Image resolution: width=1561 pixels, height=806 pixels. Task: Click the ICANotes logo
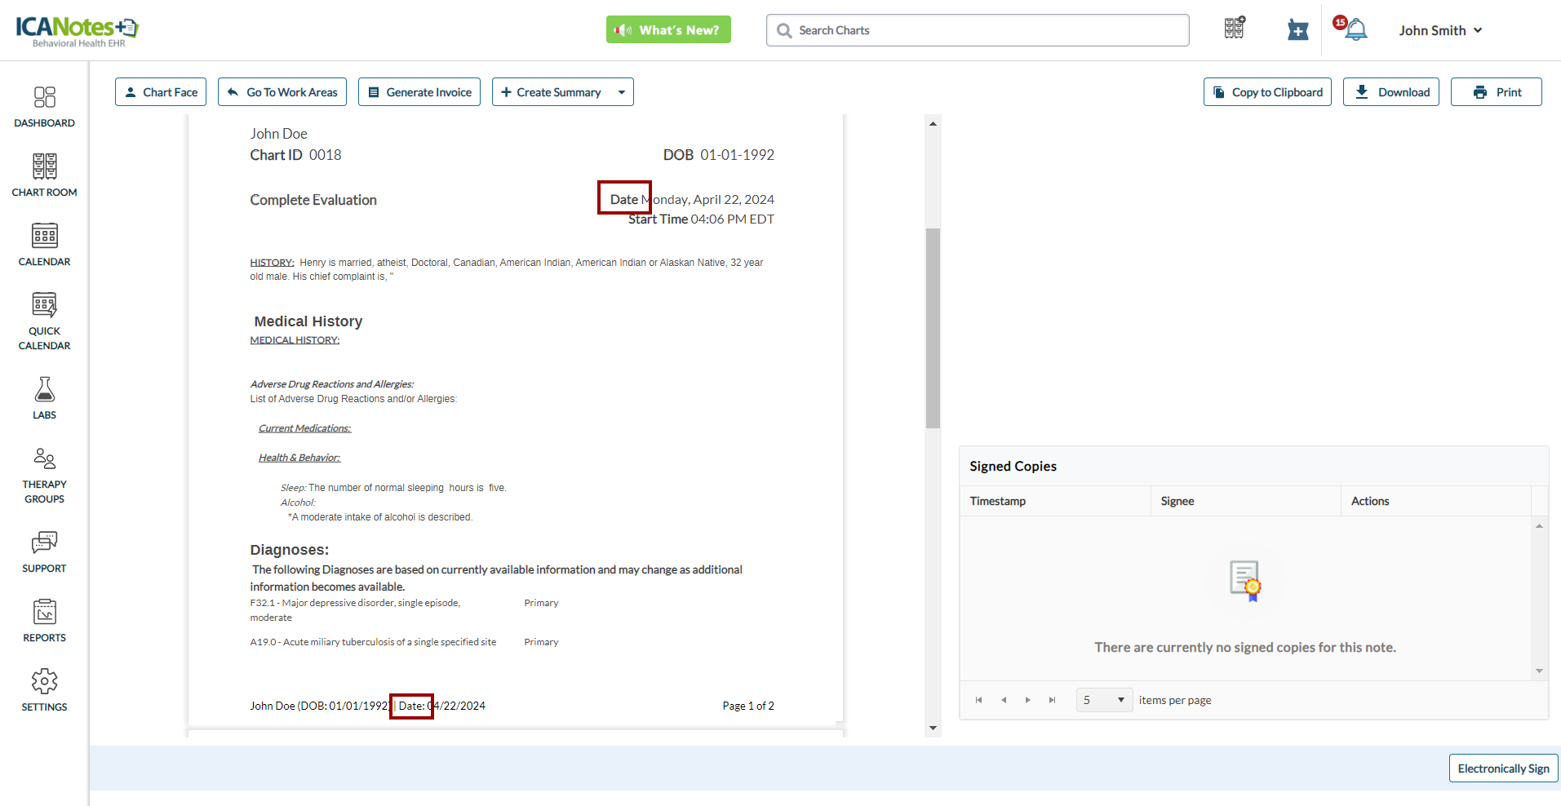(x=78, y=31)
